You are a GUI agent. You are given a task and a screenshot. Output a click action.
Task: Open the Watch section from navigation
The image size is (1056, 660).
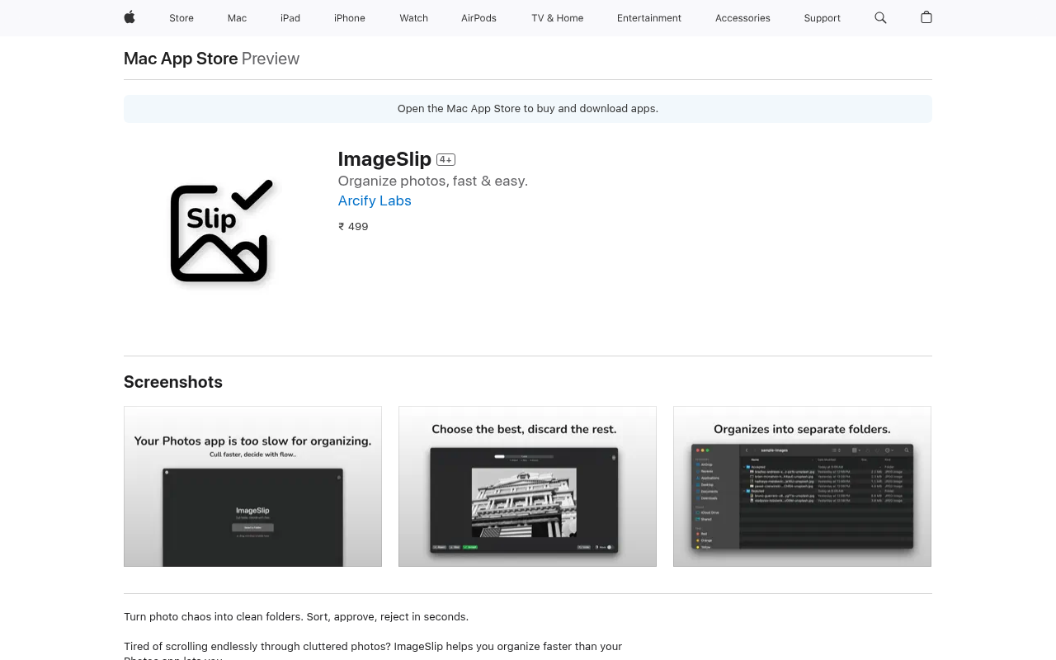point(413,18)
